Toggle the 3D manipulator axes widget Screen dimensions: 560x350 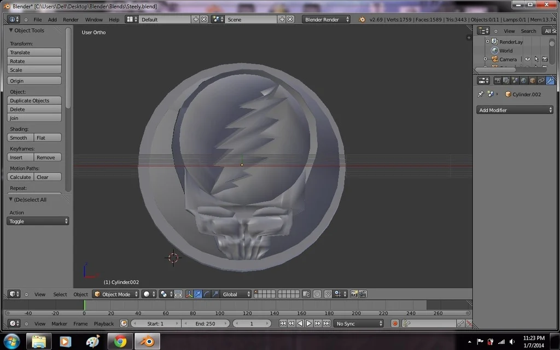189,294
